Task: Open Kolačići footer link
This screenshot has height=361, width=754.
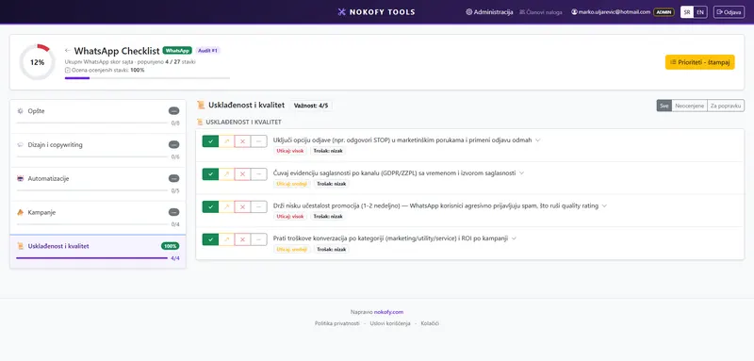Action: click(x=430, y=323)
